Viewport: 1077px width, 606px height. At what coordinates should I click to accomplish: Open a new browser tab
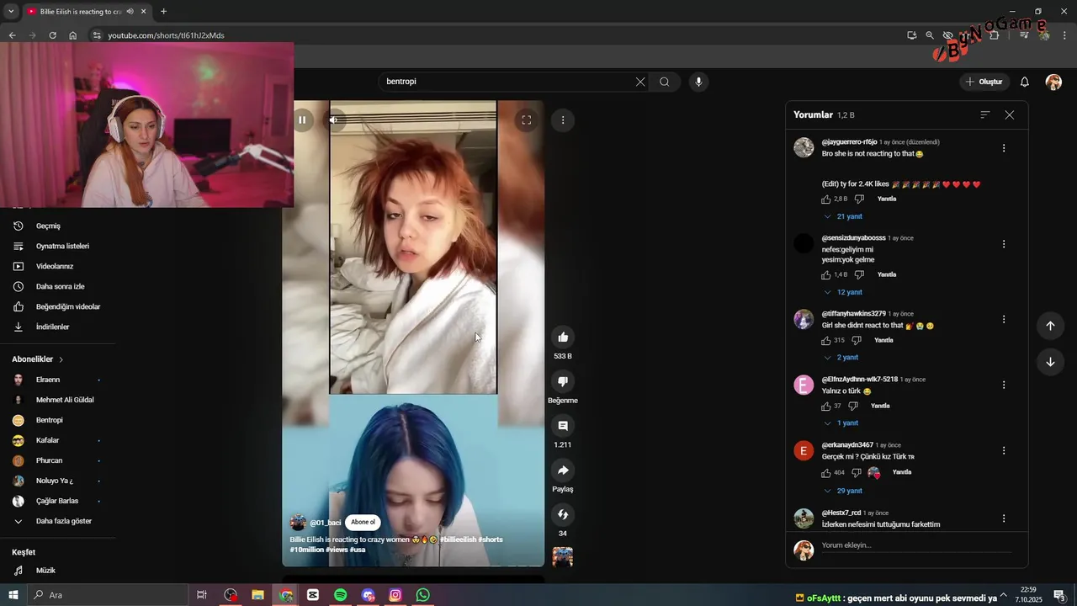(x=163, y=12)
